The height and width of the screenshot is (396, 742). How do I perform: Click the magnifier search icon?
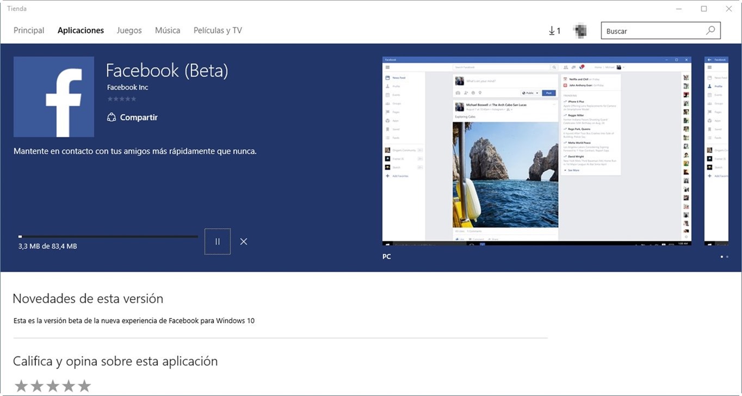(x=710, y=30)
